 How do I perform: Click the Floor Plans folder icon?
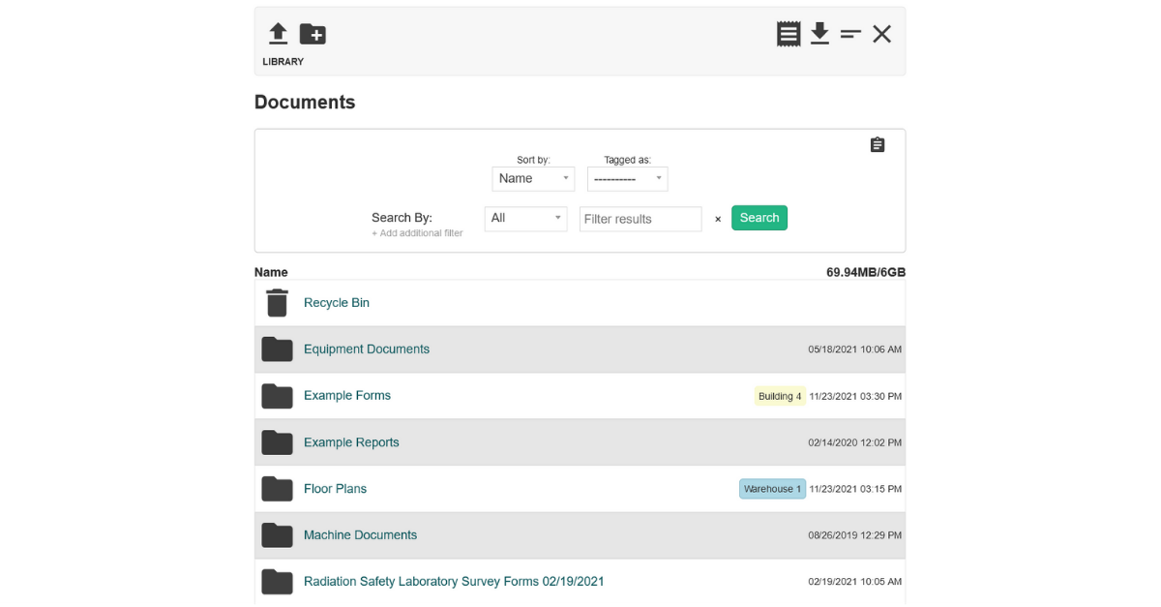tap(278, 489)
